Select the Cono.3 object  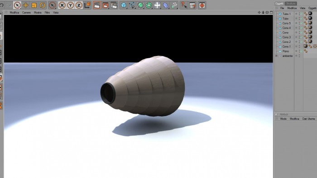pyautogui.click(x=287, y=37)
